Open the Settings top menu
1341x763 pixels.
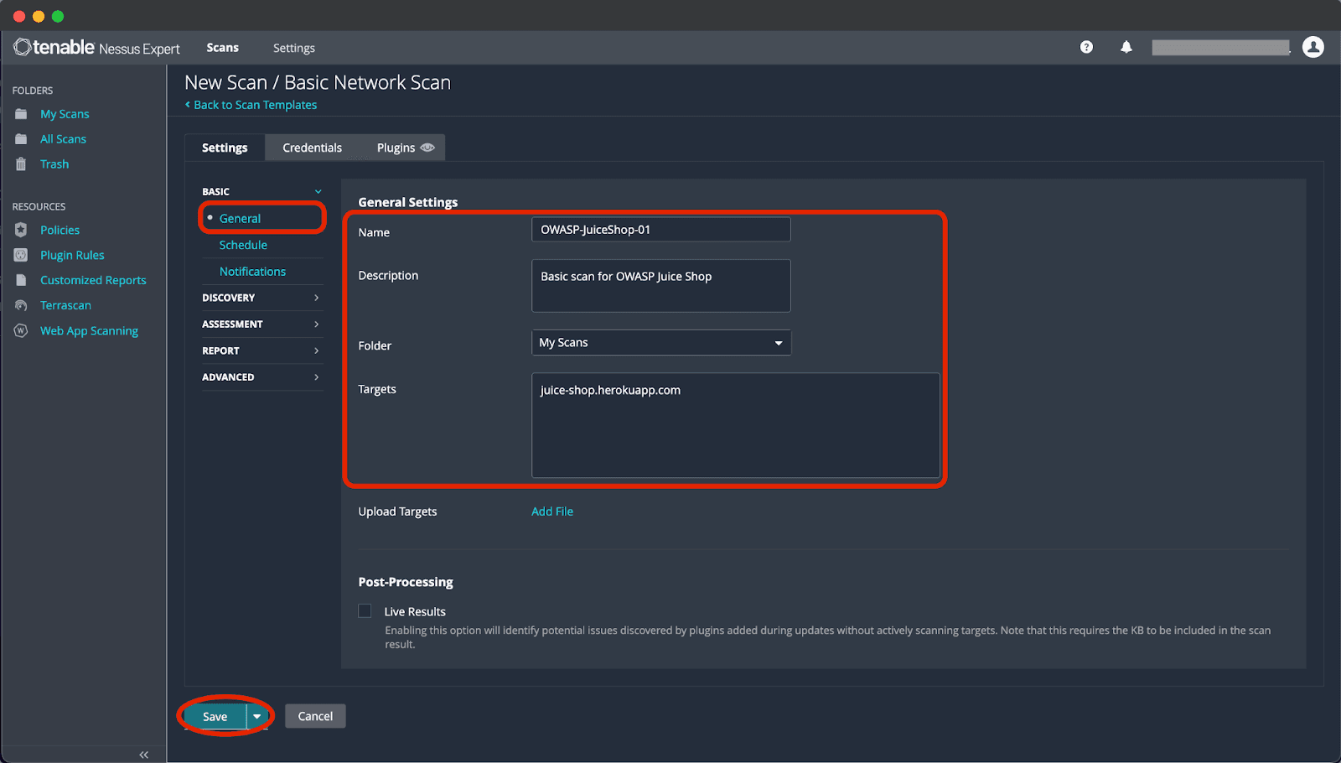[294, 48]
